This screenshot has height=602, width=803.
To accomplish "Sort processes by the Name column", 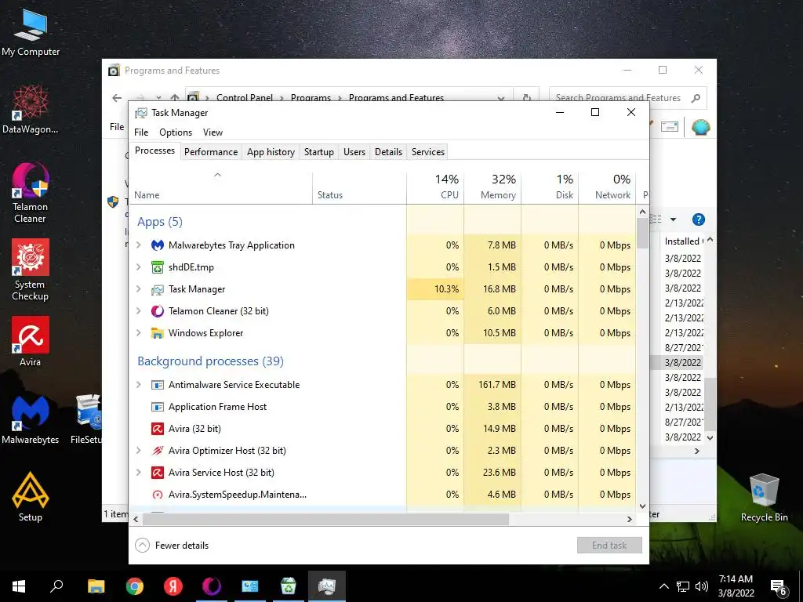I will [220, 187].
